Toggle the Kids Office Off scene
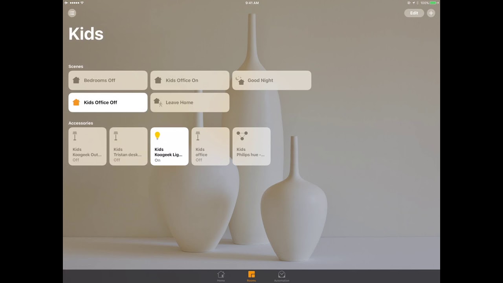Image resolution: width=503 pixels, height=283 pixels. click(108, 102)
